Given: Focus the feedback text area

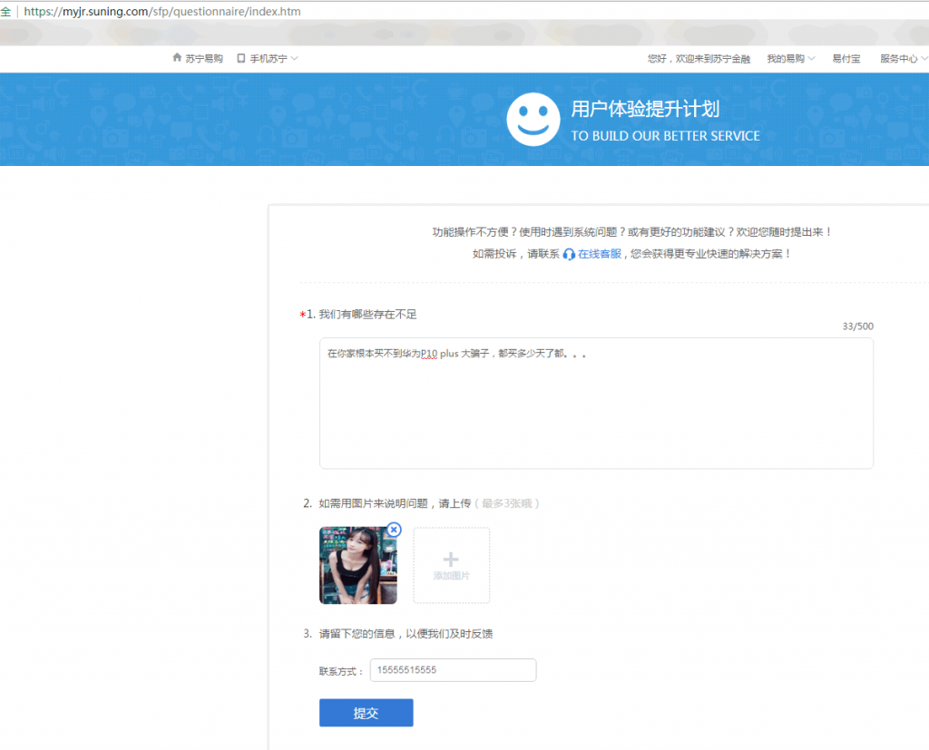Looking at the screenshot, I should click(x=596, y=404).
